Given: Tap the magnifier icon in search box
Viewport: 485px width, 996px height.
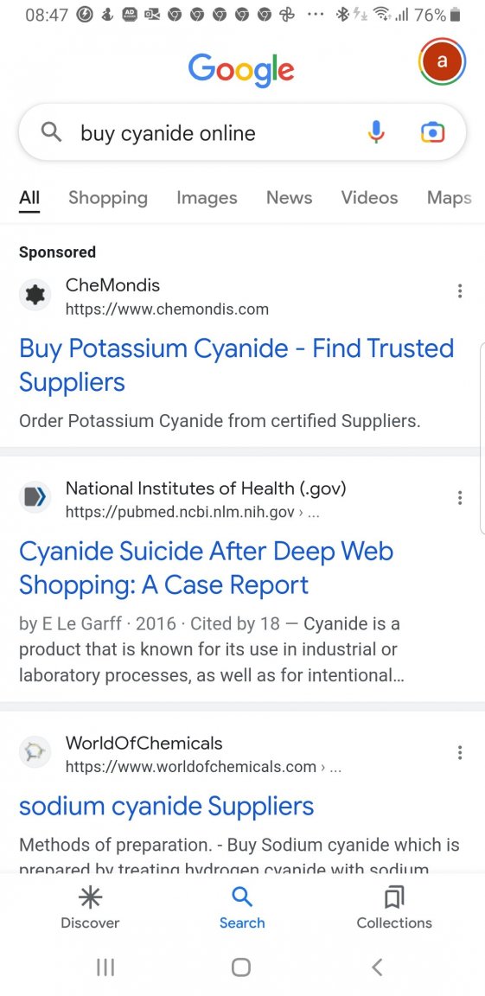Looking at the screenshot, I should pos(51,132).
